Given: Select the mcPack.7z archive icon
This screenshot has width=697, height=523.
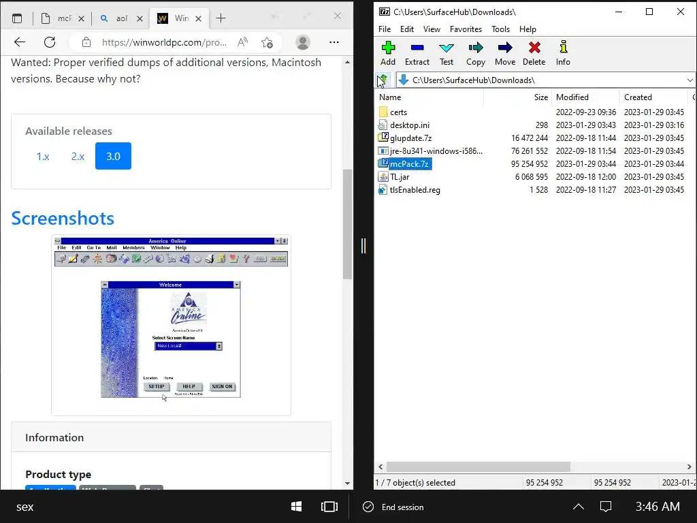Looking at the screenshot, I should tap(383, 163).
